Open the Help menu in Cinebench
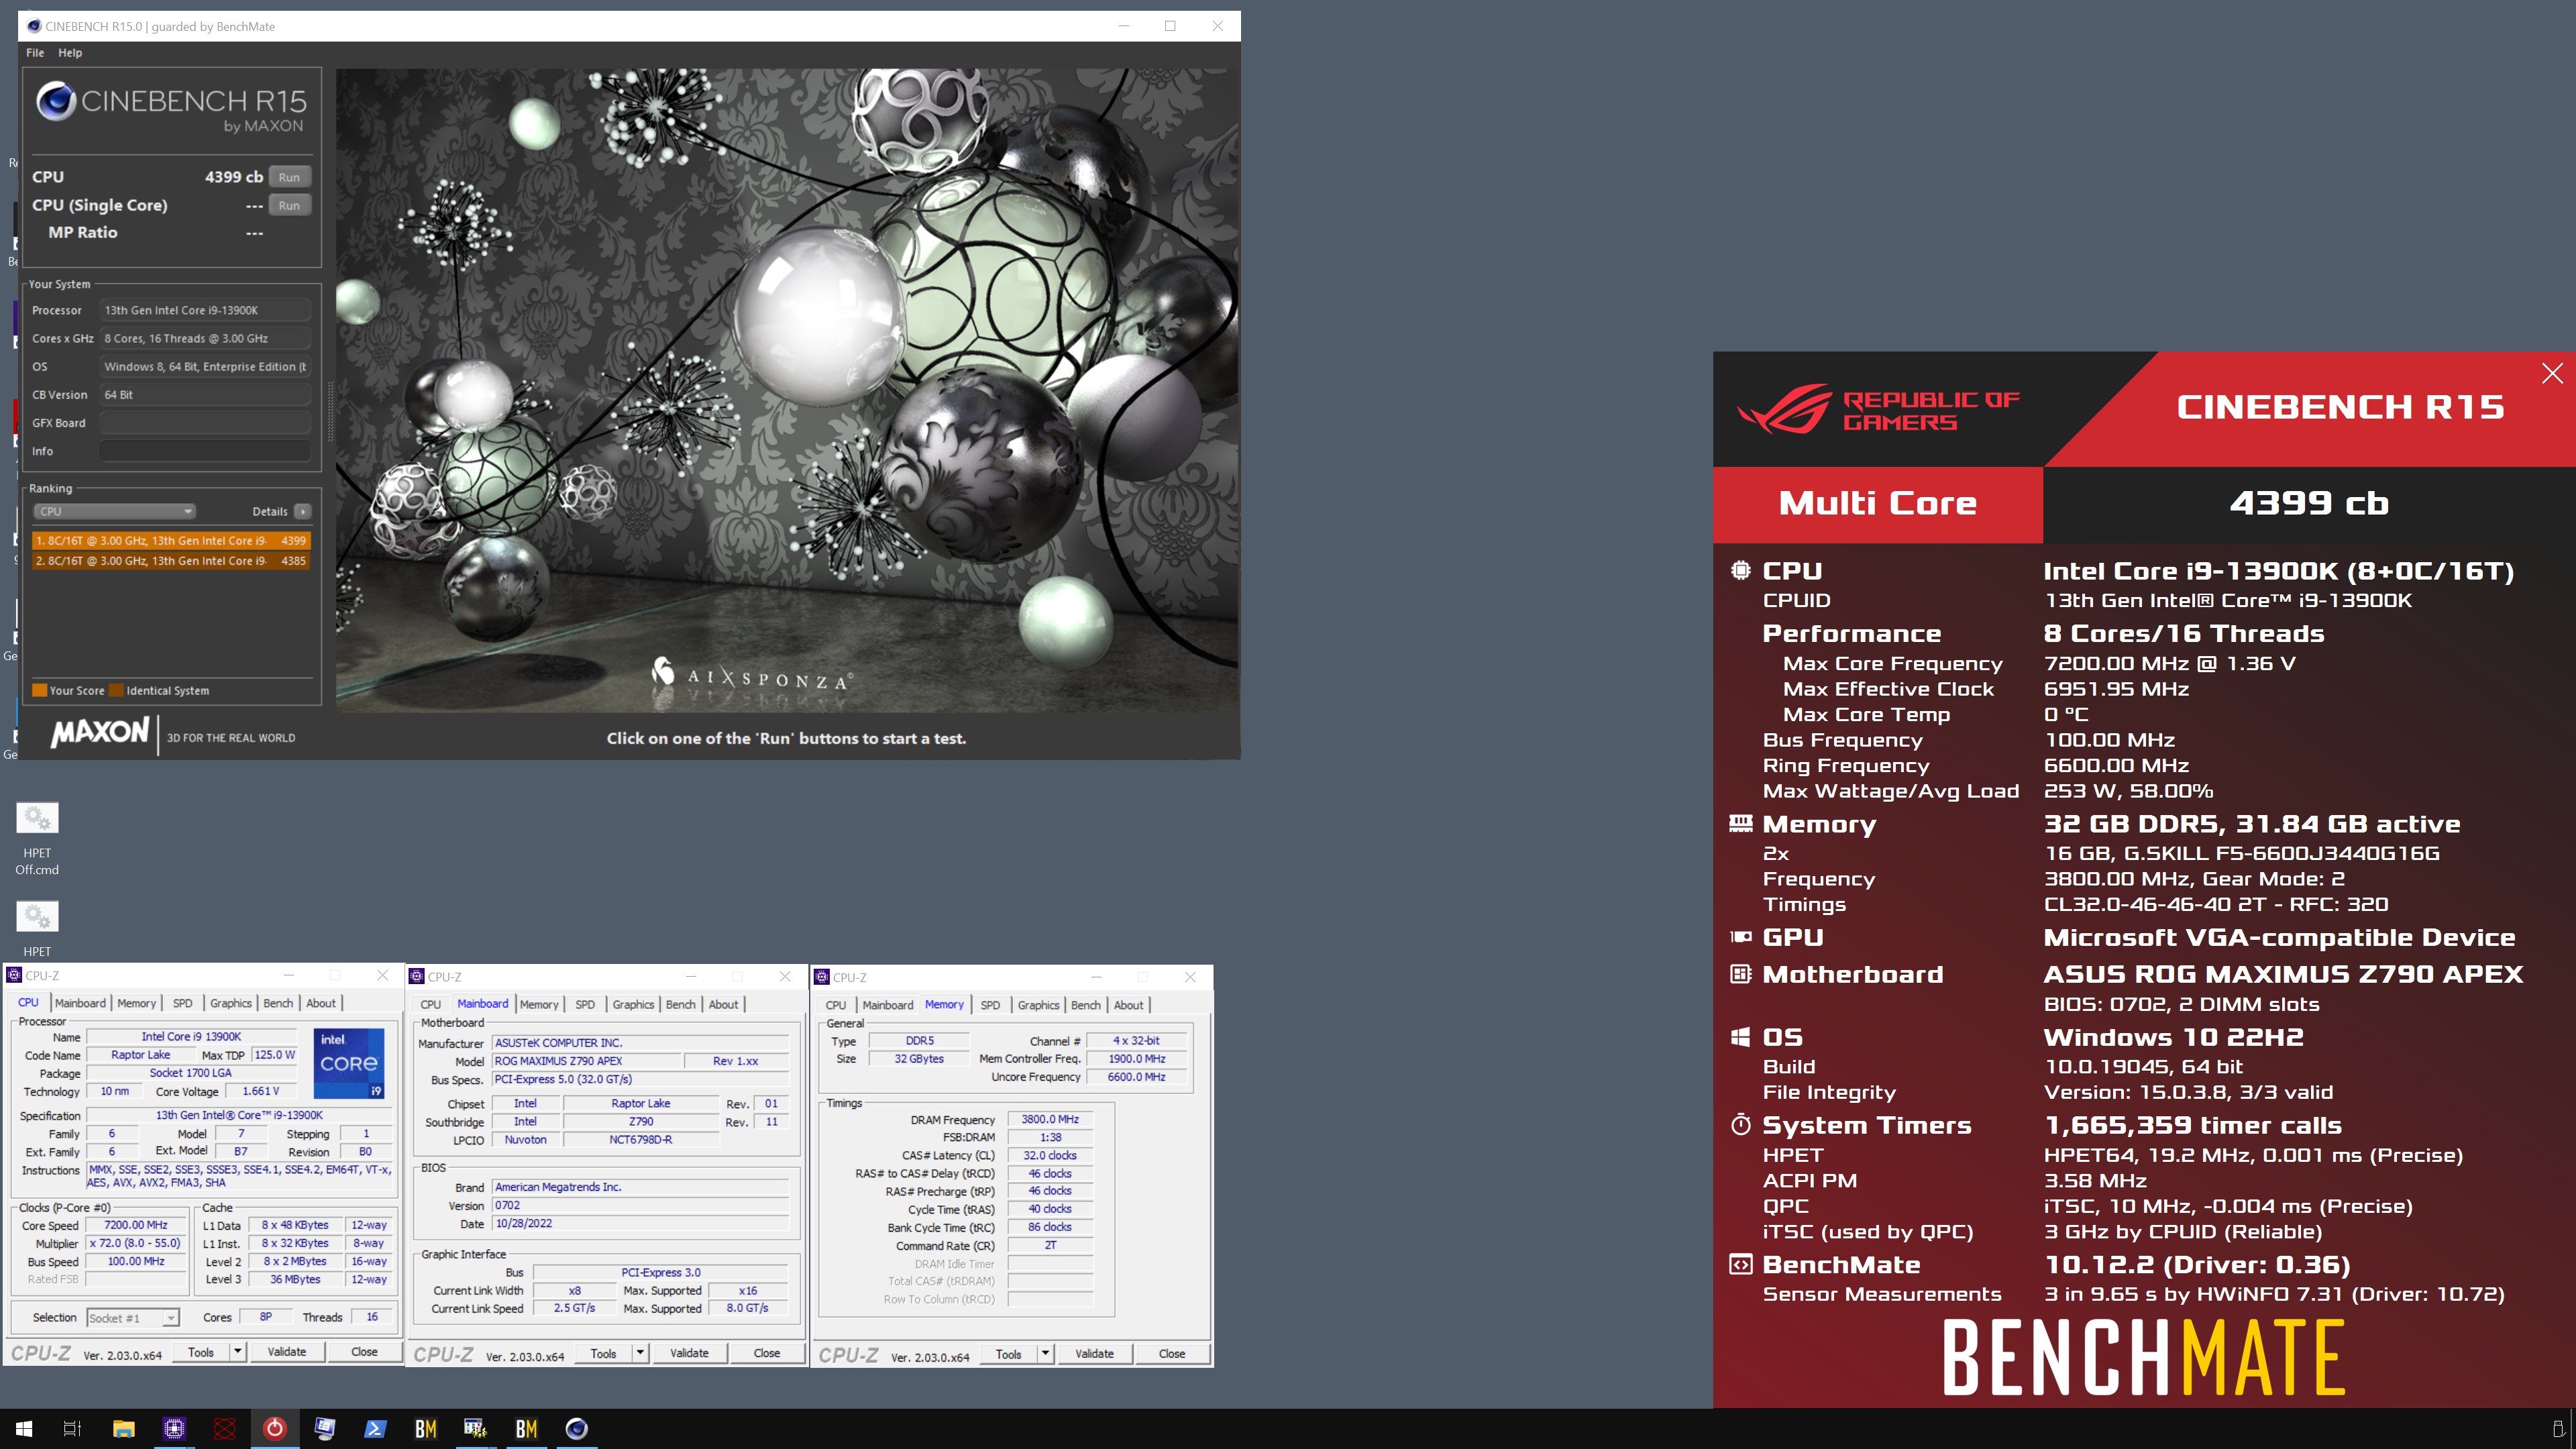This screenshot has width=2576, height=1449. click(x=70, y=52)
